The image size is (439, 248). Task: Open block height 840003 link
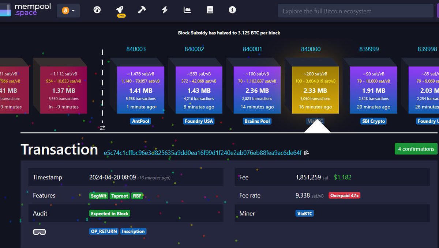(x=136, y=49)
